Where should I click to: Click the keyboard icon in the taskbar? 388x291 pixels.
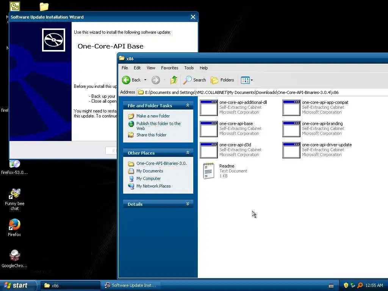[x=331, y=286]
